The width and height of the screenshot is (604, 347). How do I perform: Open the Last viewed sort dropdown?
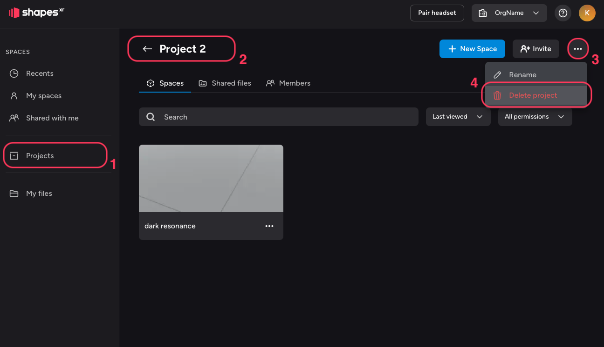458,117
